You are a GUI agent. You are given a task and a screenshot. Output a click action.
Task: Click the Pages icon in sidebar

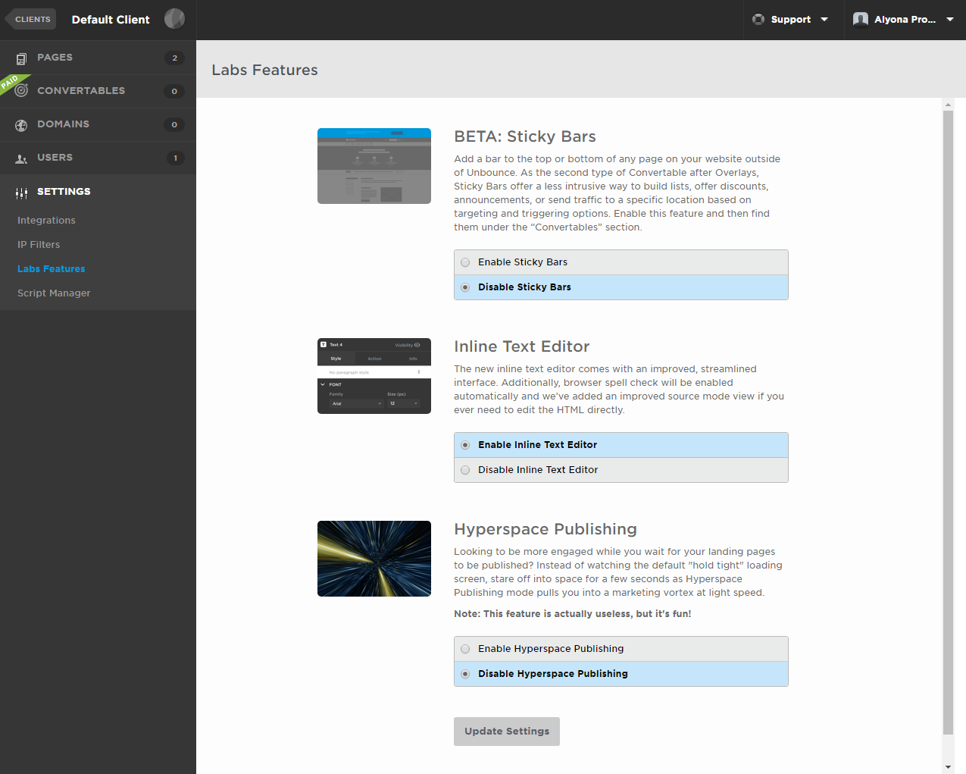pyautogui.click(x=21, y=58)
